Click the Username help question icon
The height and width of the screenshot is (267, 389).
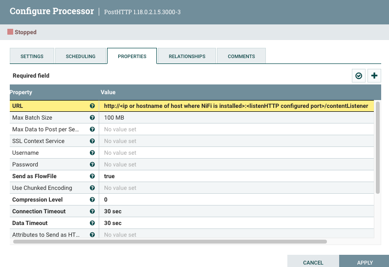(x=92, y=153)
